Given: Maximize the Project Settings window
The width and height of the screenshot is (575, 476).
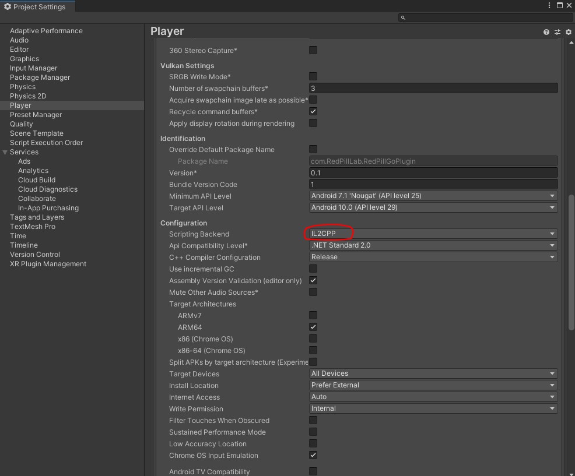Looking at the screenshot, I should tap(560, 6).
